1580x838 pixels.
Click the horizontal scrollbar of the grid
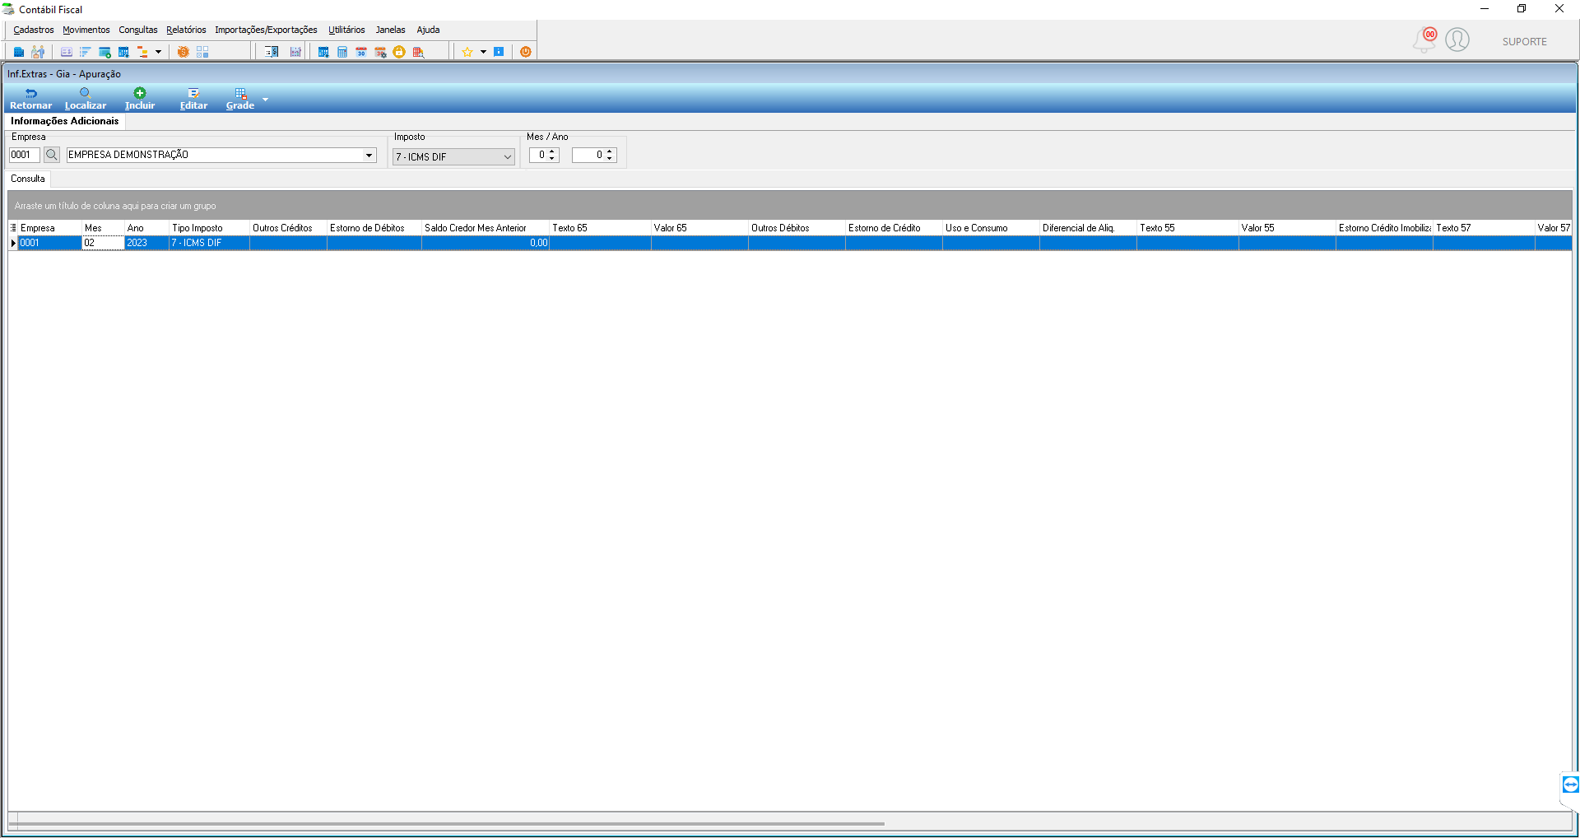[447, 822]
